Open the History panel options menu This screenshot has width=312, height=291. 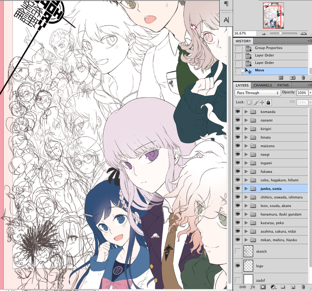pos(309,41)
